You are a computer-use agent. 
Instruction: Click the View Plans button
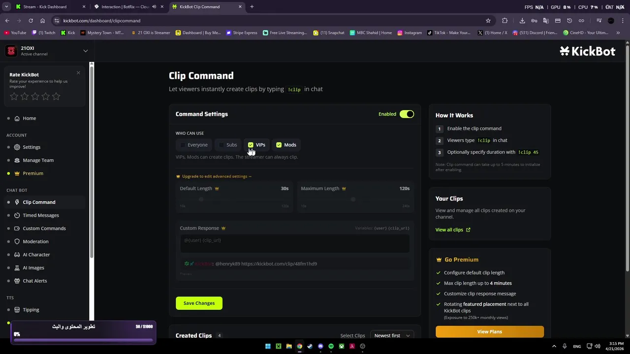490,332
